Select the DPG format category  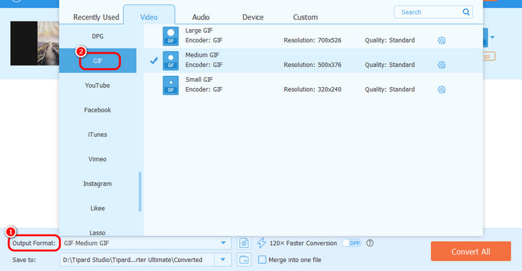[98, 36]
